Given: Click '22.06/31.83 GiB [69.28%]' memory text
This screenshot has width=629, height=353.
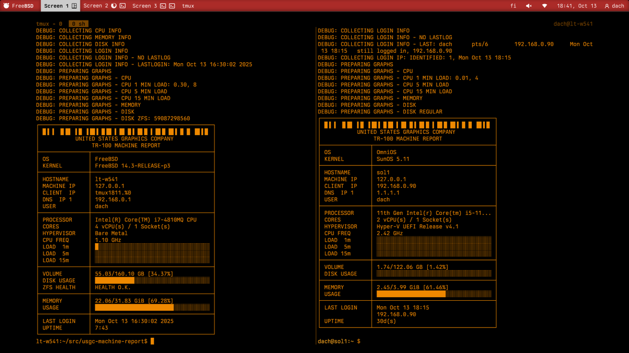Looking at the screenshot, I should point(134,301).
